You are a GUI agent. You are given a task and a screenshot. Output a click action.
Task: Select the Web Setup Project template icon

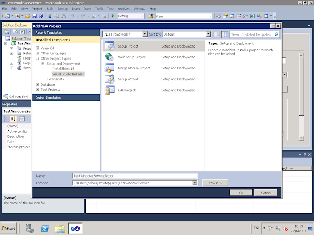coord(109,57)
